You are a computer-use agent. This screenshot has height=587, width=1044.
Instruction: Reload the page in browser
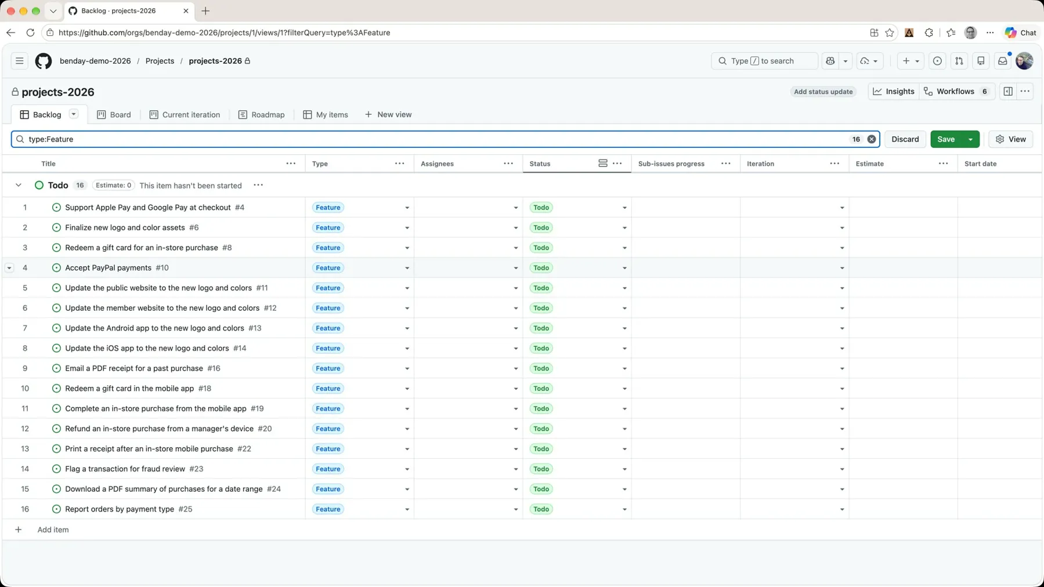coord(30,32)
